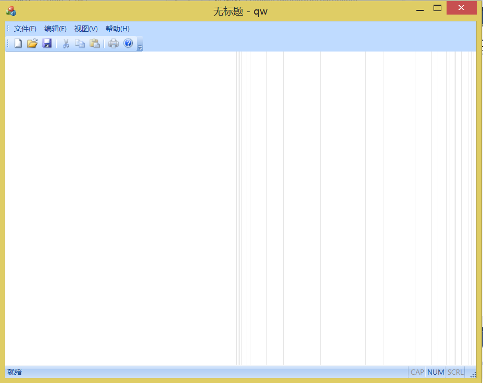Screen dimensions: 483x383
Task: Click the menu bar gripper handle
Action: 8,29
